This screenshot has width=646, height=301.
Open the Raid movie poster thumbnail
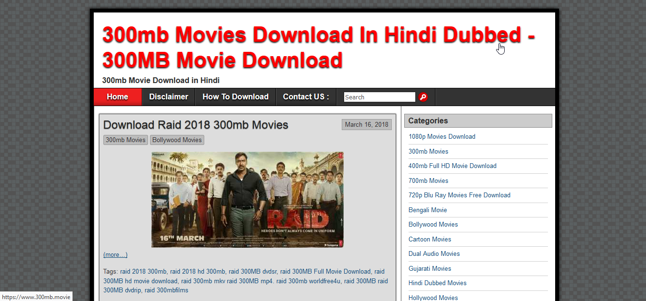(x=248, y=200)
